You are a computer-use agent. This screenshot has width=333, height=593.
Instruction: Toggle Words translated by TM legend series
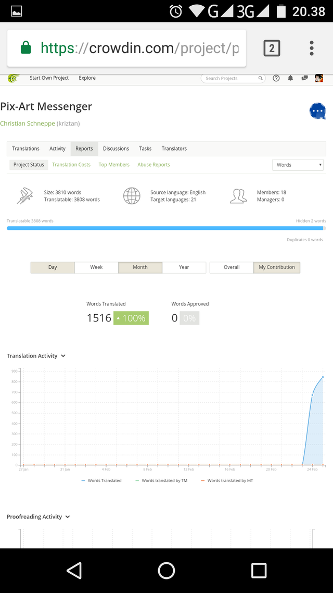point(161,480)
